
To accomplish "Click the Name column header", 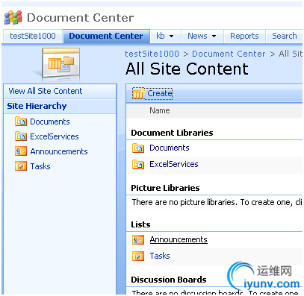I will click(x=160, y=110).
